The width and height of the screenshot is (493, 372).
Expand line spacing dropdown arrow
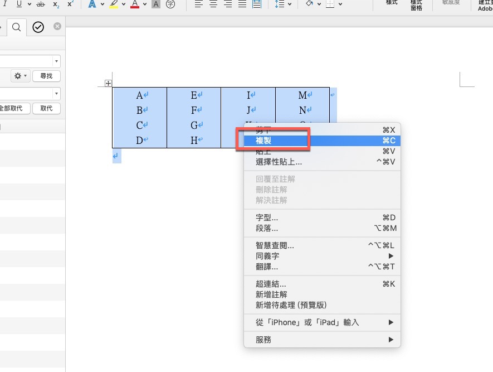point(290,4)
